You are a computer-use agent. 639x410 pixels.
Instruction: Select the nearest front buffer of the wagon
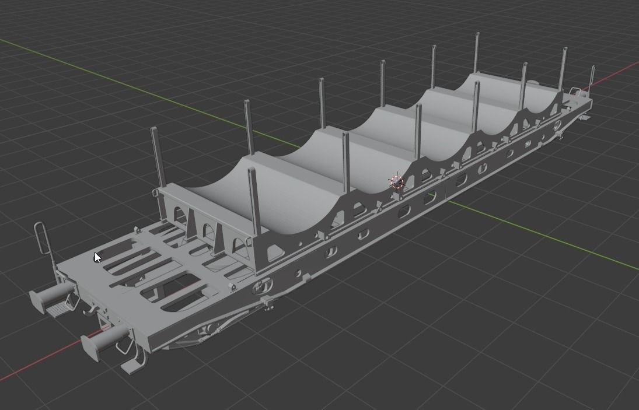click(106, 342)
